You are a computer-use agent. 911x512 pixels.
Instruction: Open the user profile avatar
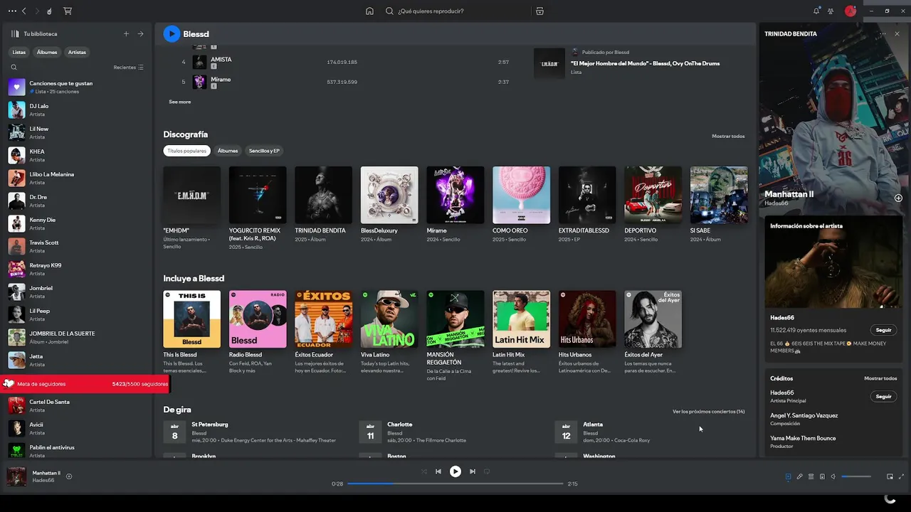[850, 11]
